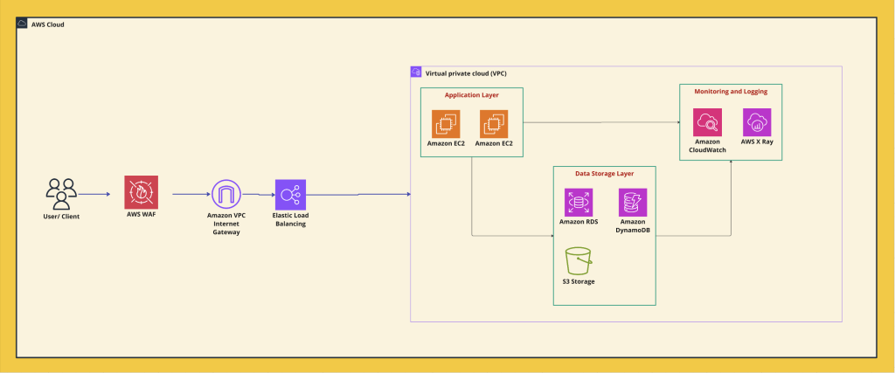Click the User/Client people icon
Image resolution: width=895 pixels, height=373 pixels.
coord(61,193)
